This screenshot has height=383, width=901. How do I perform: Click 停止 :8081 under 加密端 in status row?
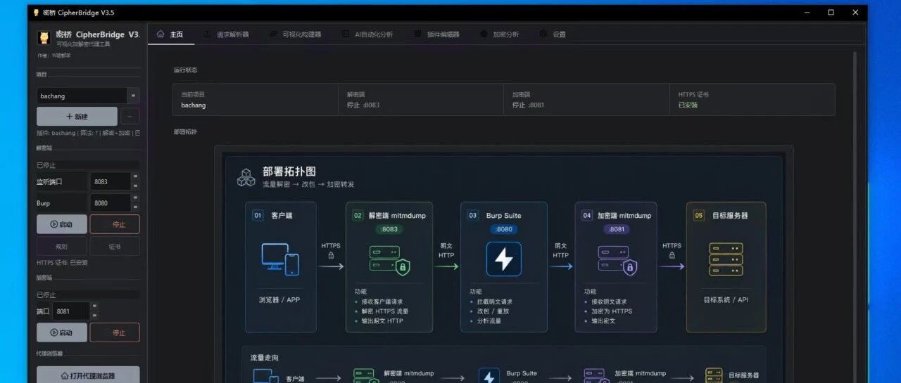[x=529, y=105]
